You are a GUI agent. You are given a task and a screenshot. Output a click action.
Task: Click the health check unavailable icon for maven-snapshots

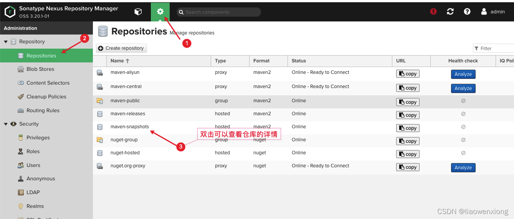pos(463,127)
